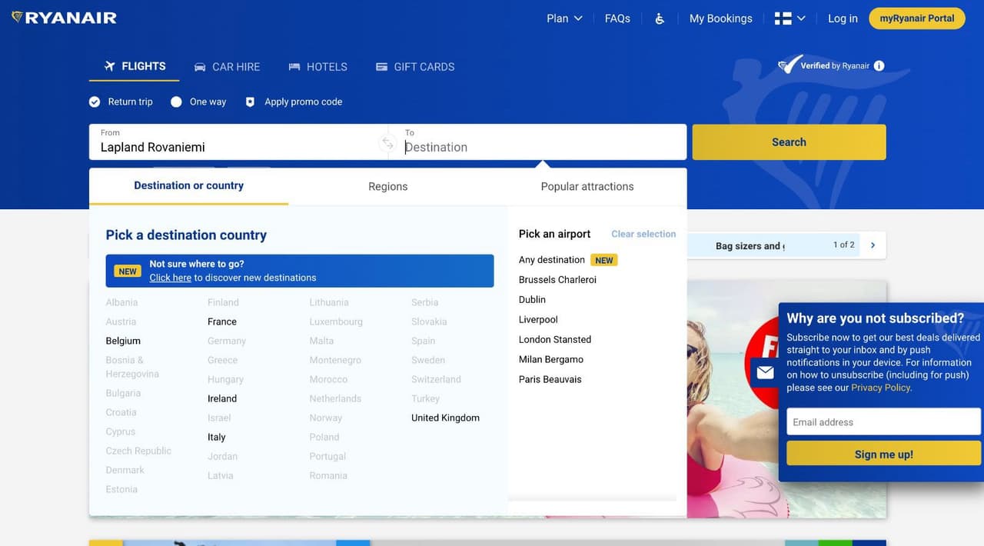Choose London Stansted airport
Screen dimensions: 984x546
[x=555, y=339]
